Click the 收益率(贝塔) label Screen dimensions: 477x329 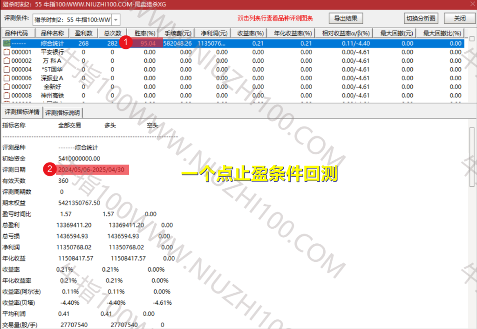pos(19,303)
